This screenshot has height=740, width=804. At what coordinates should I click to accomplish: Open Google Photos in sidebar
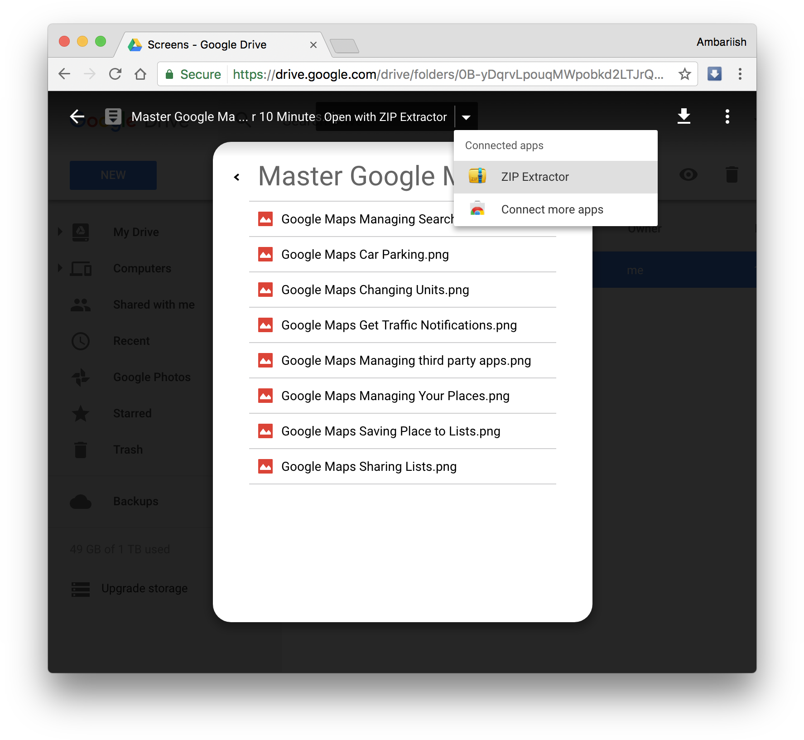[x=152, y=377]
